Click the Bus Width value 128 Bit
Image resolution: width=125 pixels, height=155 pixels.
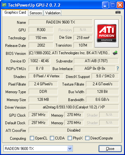[x=102, y=92]
